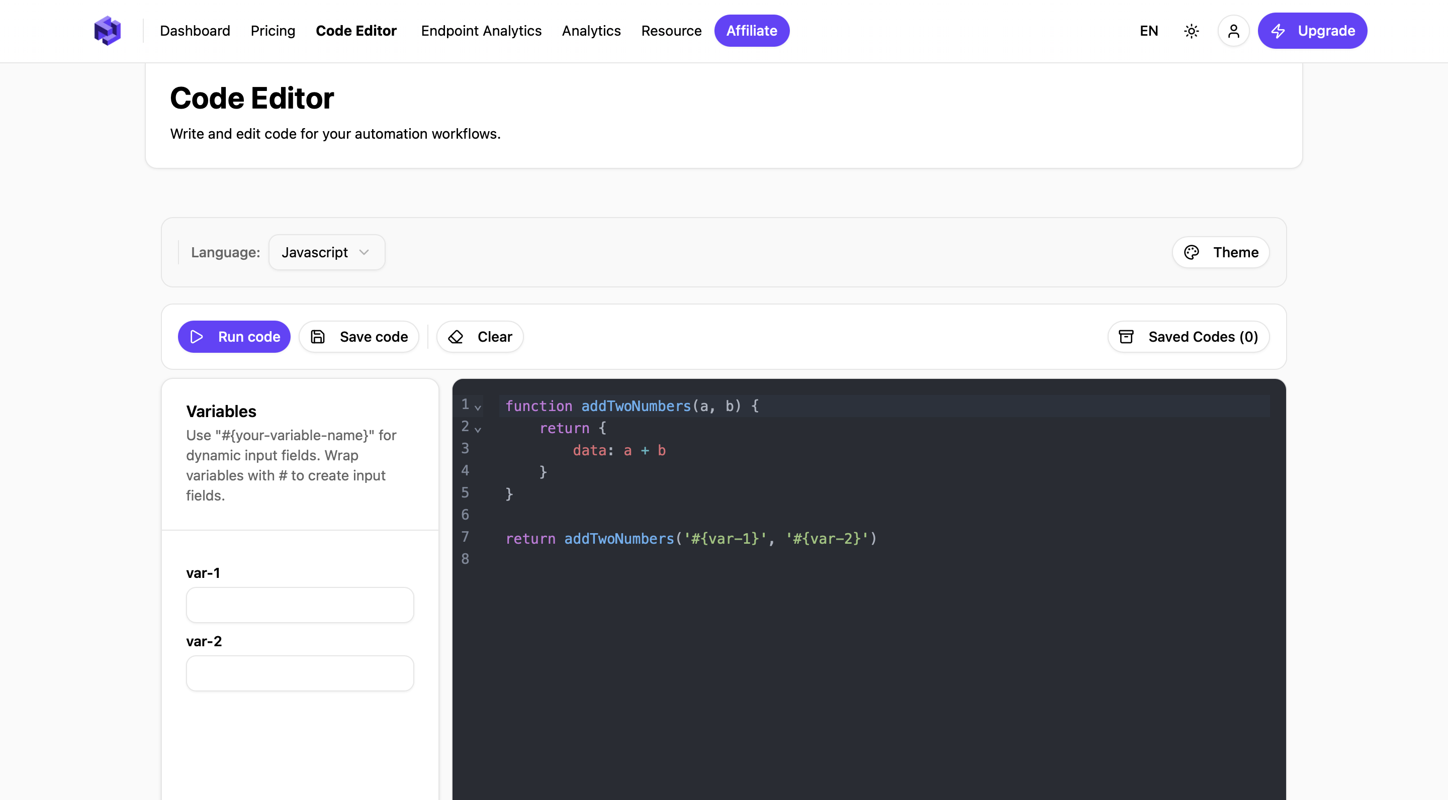Open the Theme palette button

click(1220, 252)
